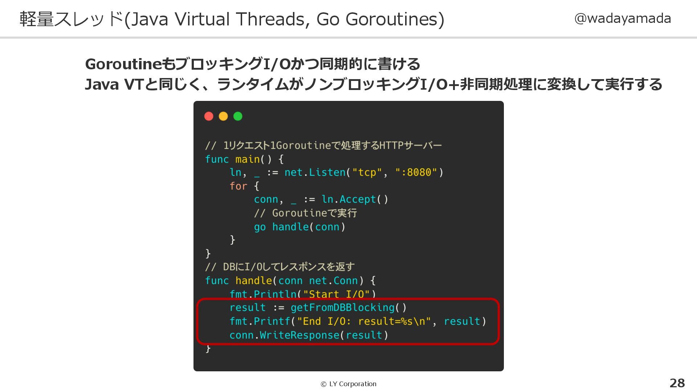The image size is (697, 392).
Task: Click the LY Corporation copyright text
Action: tap(348, 384)
